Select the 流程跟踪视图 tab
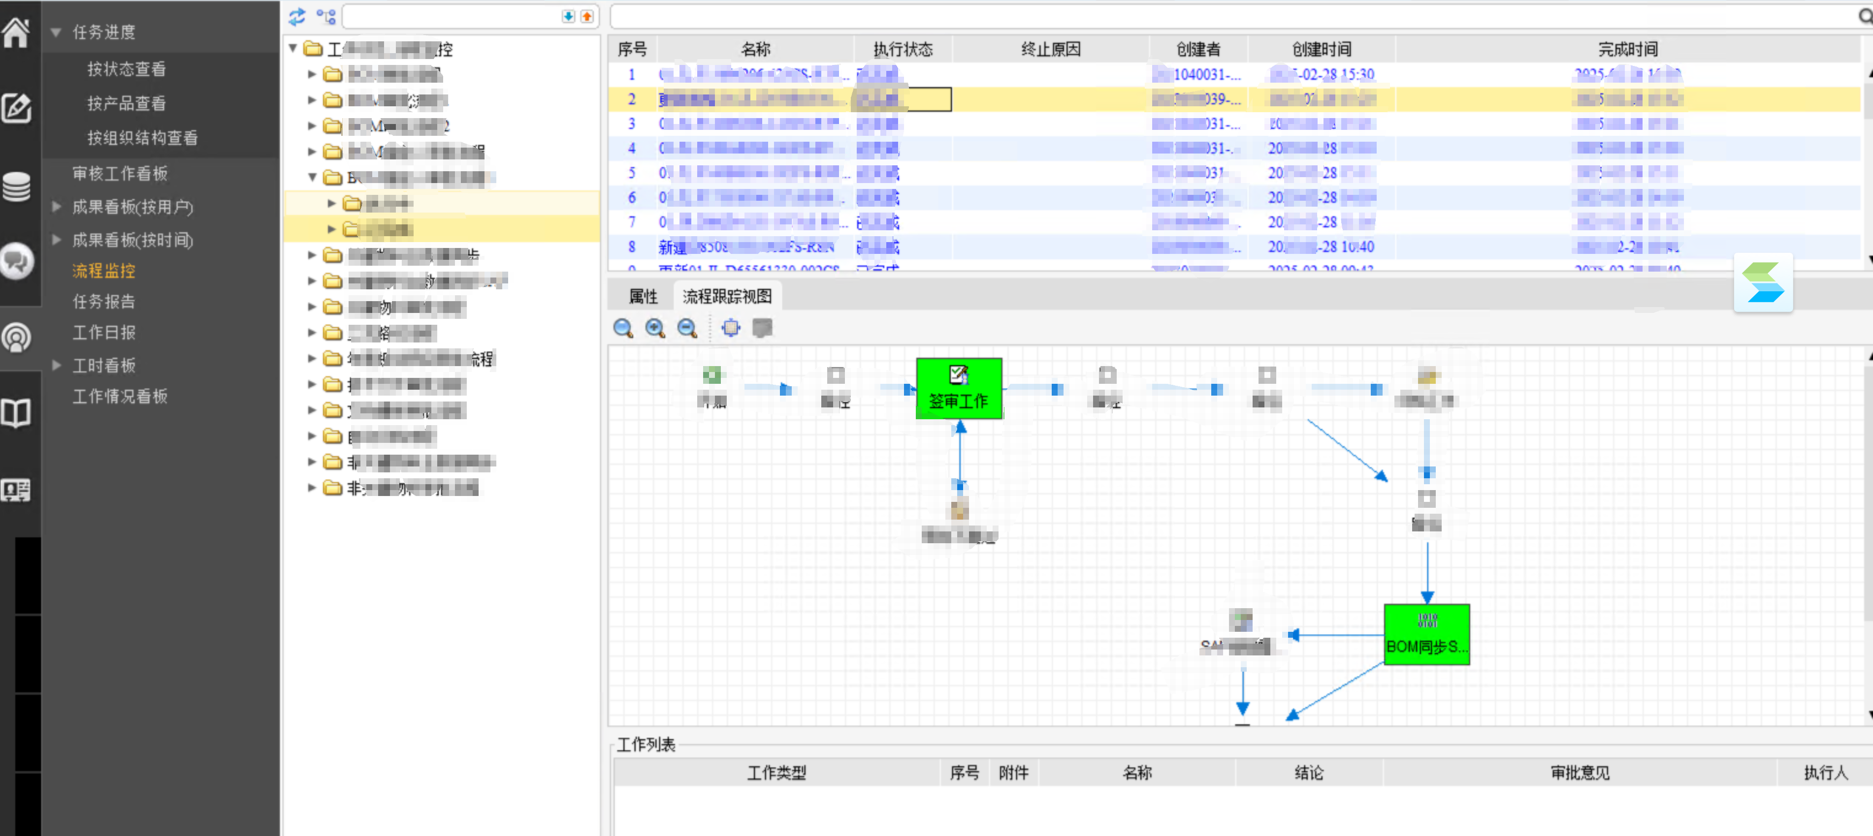Image resolution: width=1873 pixels, height=836 pixels. point(726,296)
